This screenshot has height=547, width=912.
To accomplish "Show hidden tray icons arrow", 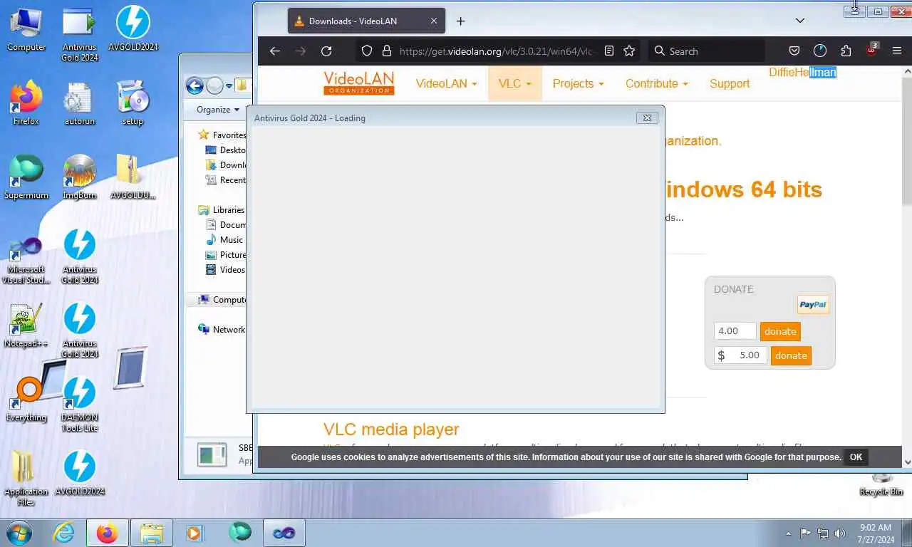I will tap(788, 533).
